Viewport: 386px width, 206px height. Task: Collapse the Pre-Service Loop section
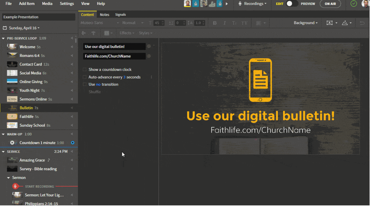[x=3, y=38]
